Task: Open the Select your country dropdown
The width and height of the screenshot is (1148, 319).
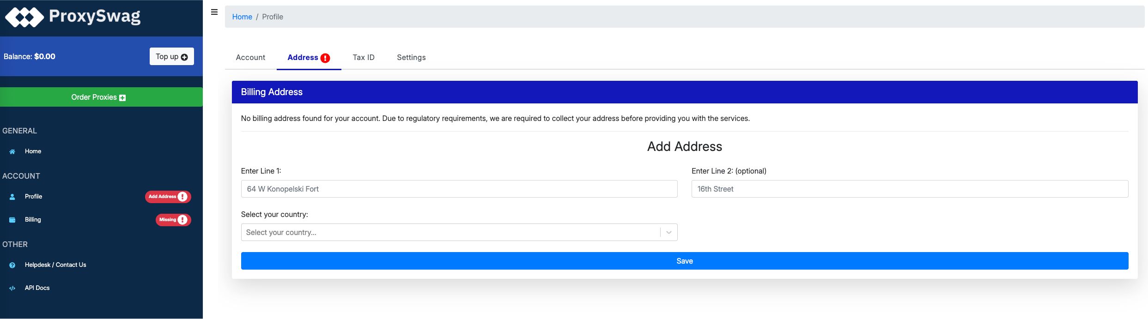Action: [450, 232]
